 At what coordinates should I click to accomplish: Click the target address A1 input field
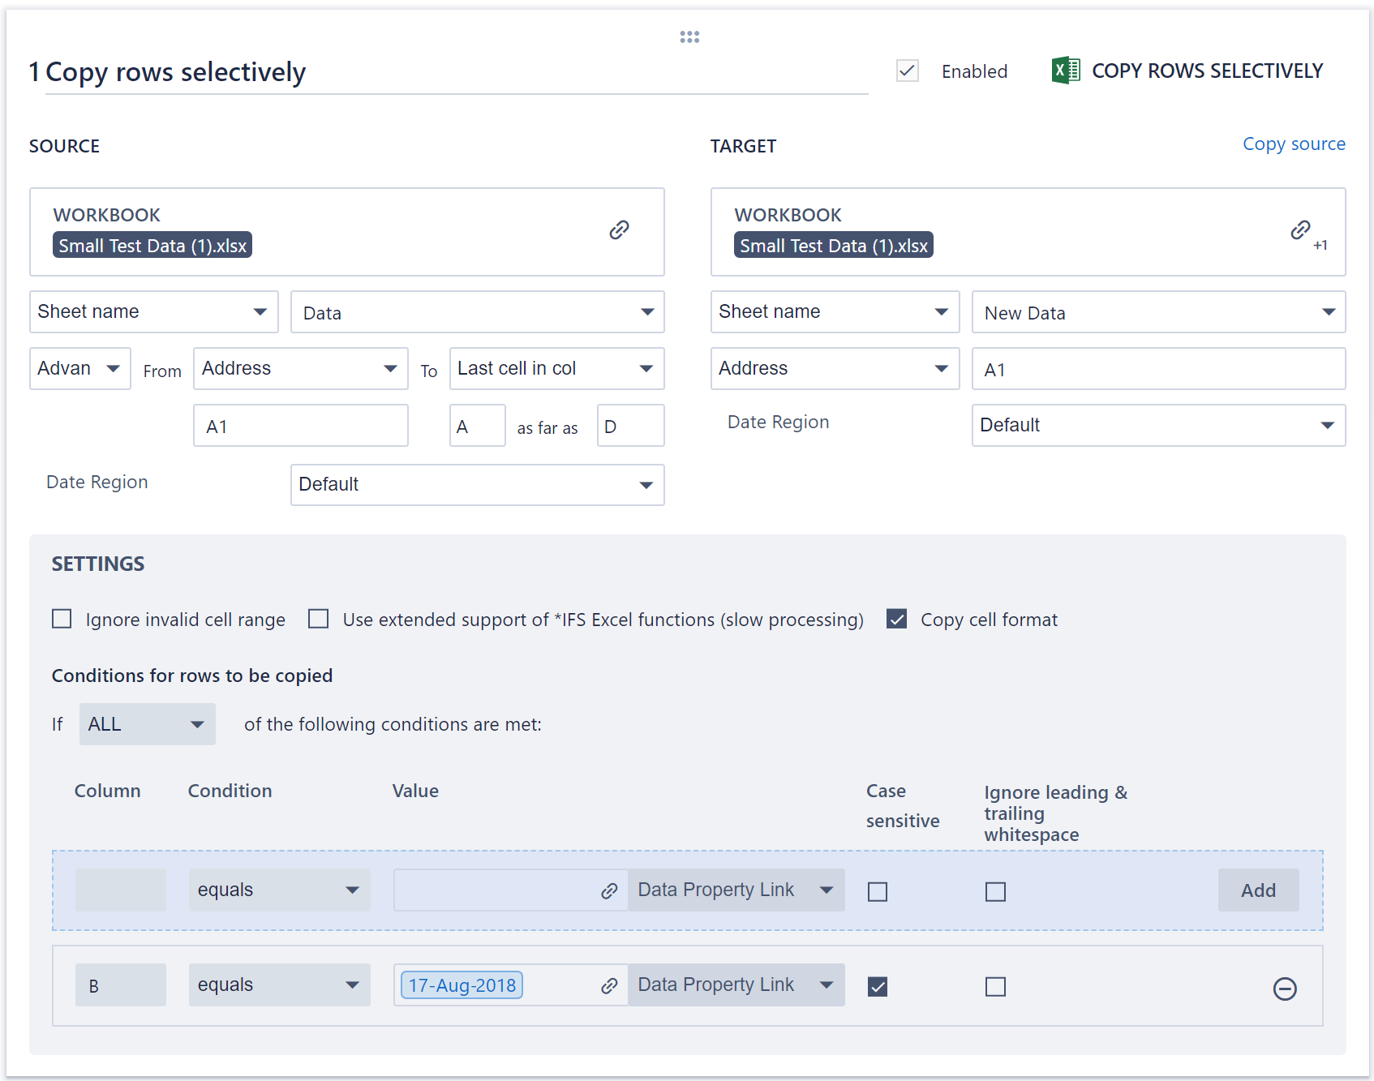(x=1157, y=370)
